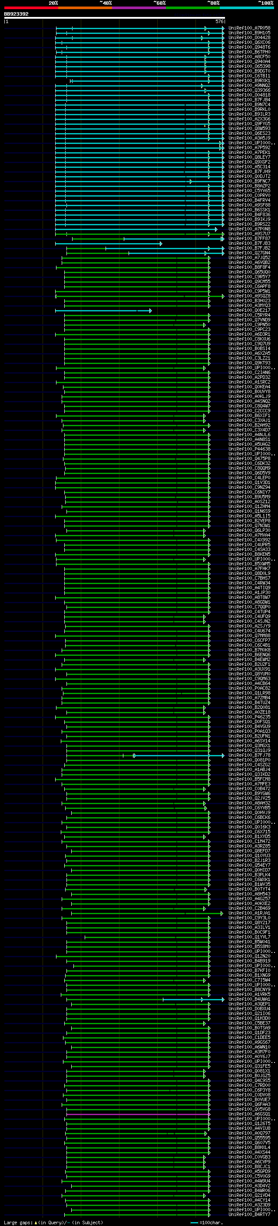Image resolution: width=278 pixels, height=1226 pixels.
Task: Open hit UniRef100_B9H1O5
Action: tap(249, 33)
